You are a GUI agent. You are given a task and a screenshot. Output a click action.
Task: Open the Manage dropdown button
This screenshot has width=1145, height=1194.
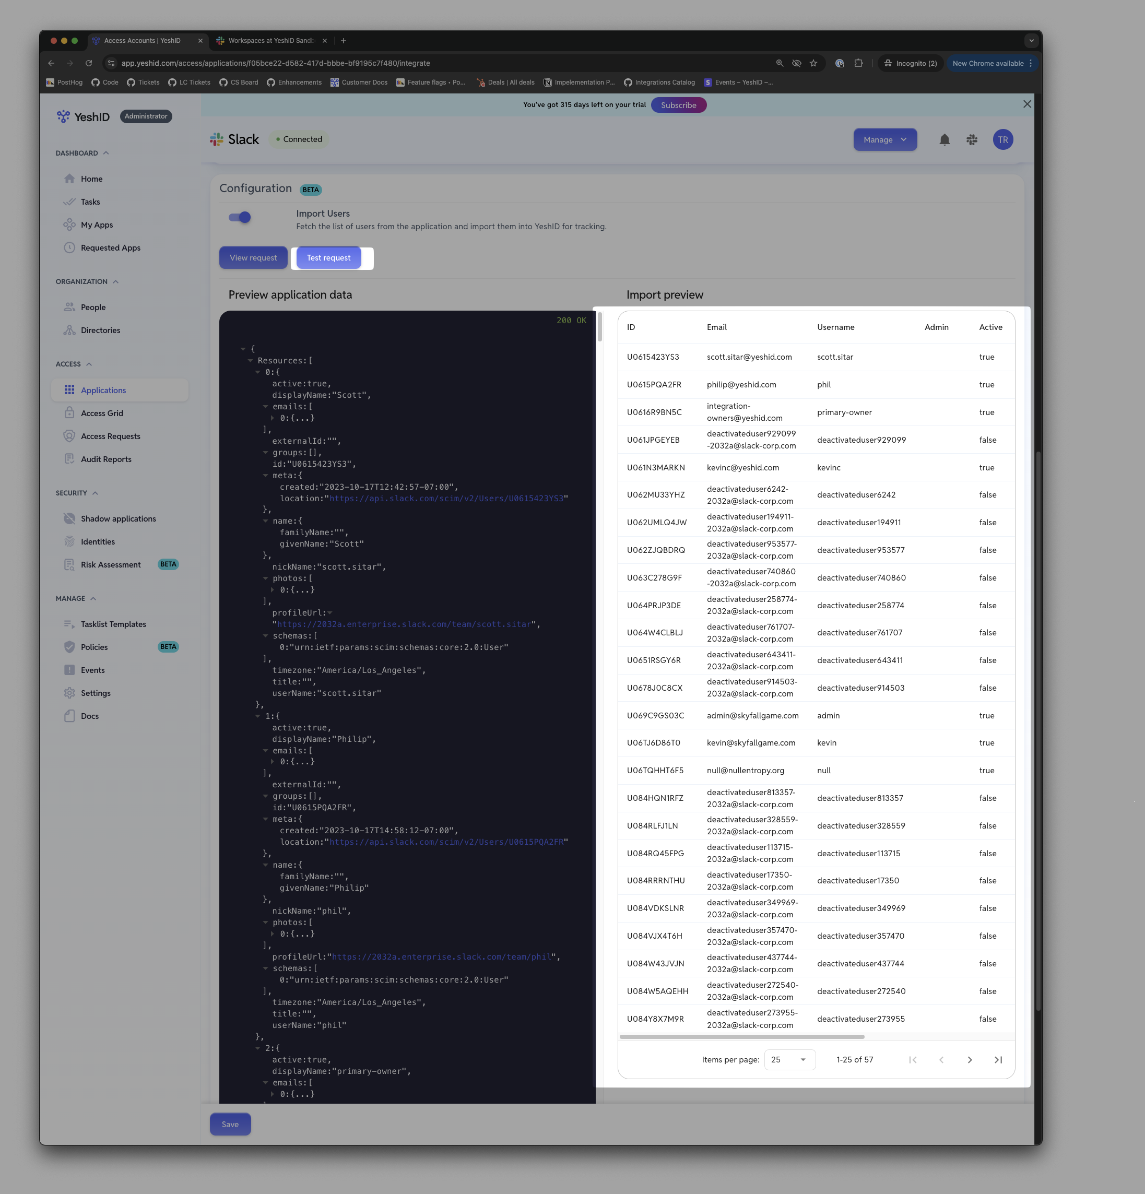pos(885,139)
